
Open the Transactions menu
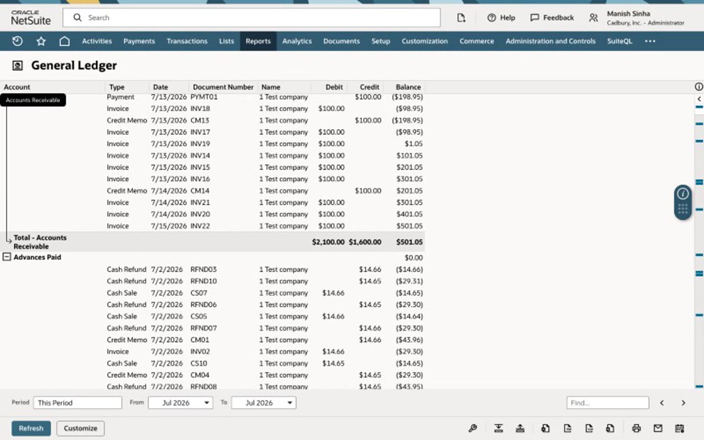pyautogui.click(x=187, y=41)
